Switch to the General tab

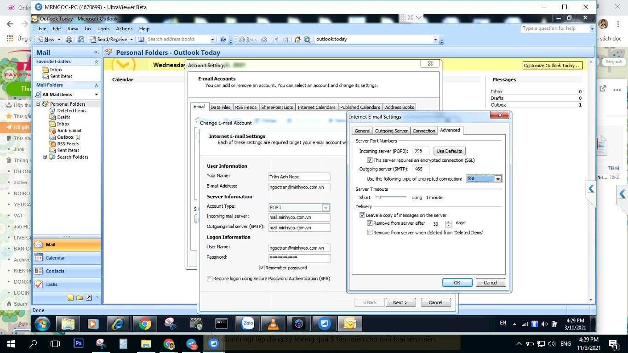[362, 131]
